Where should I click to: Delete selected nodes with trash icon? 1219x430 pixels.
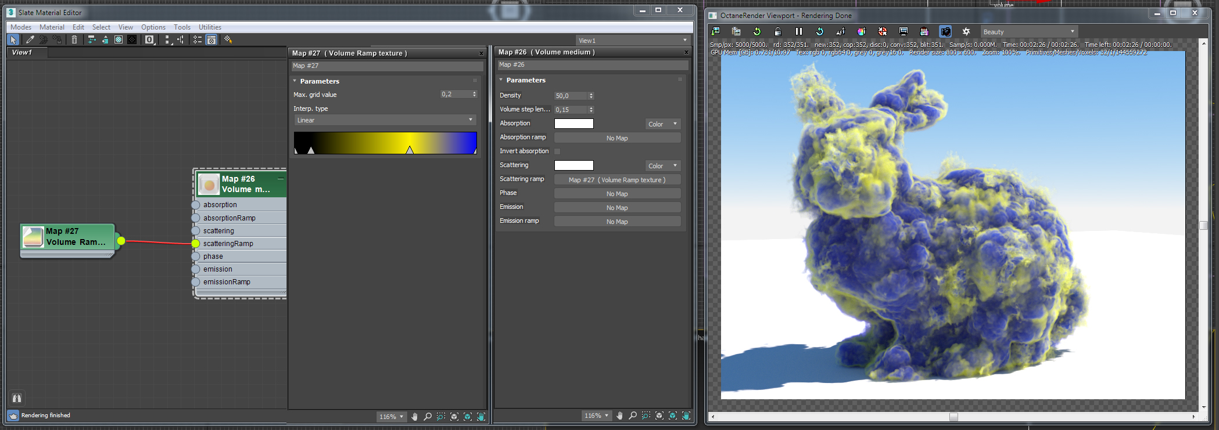(x=74, y=40)
